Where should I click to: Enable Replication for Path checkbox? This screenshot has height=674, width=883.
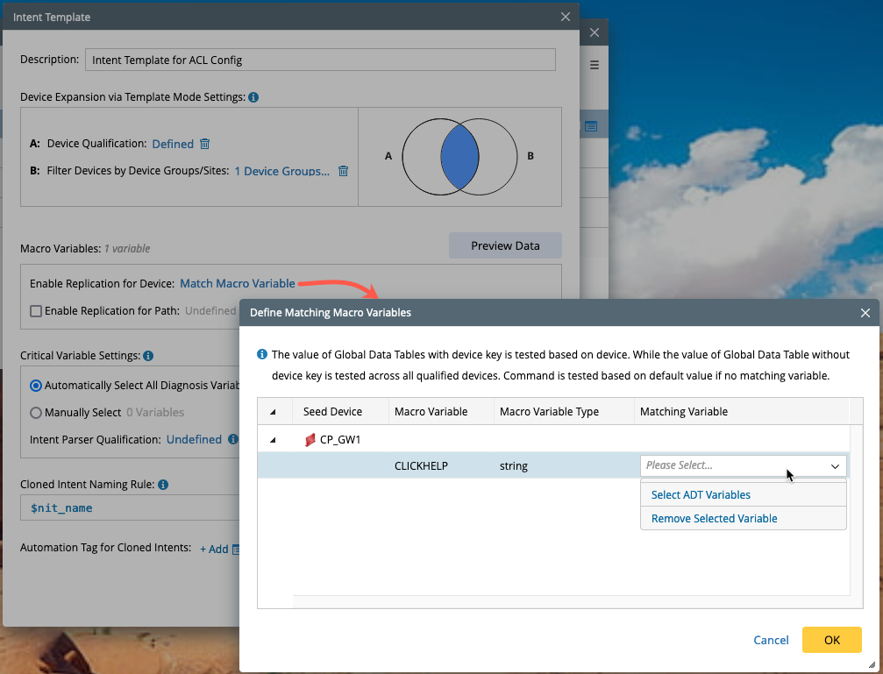tap(36, 310)
